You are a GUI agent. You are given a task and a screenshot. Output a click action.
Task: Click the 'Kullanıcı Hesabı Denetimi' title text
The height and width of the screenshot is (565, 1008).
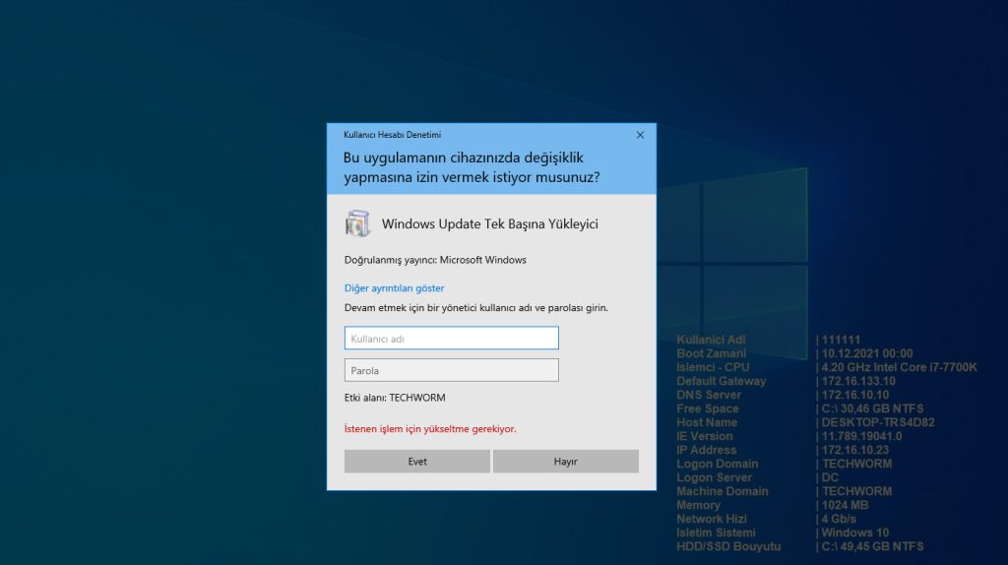pos(392,135)
